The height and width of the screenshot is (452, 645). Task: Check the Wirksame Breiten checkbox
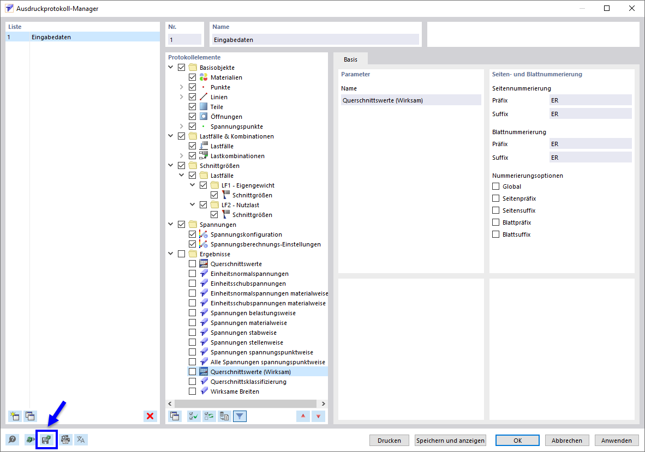point(192,391)
